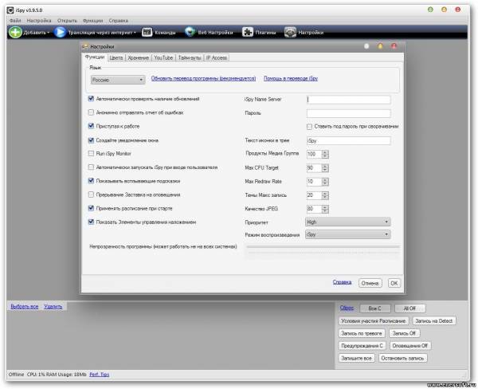Switch to the YouTube tab

(163, 57)
